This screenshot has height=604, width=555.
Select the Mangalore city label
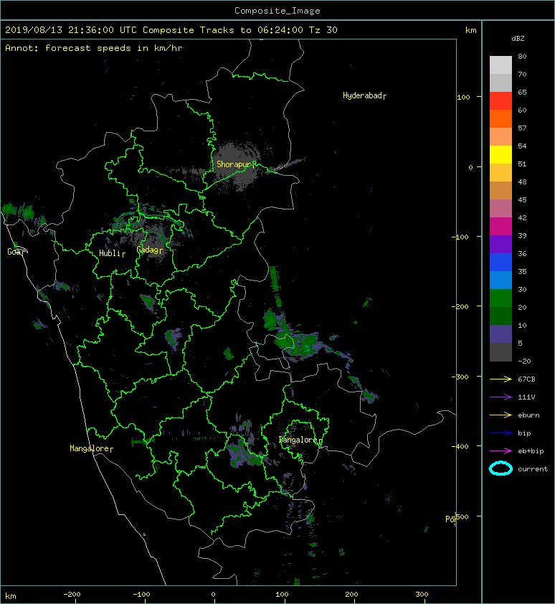(x=91, y=448)
